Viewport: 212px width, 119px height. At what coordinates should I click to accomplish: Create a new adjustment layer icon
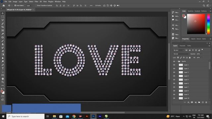coord(195,102)
